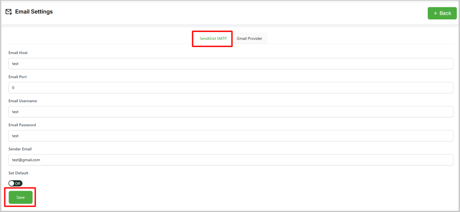The height and width of the screenshot is (212, 460).
Task: Click the Email Settings page title
Action: [34, 12]
